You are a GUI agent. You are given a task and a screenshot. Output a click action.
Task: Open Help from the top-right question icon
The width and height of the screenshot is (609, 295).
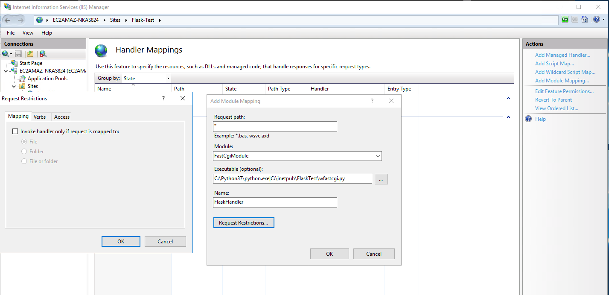[x=596, y=20]
